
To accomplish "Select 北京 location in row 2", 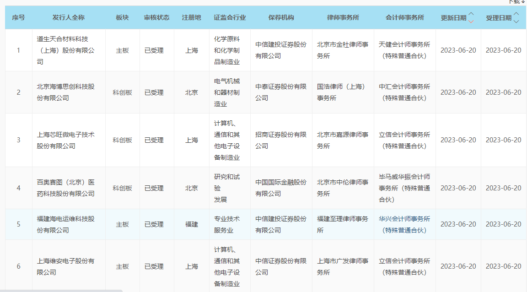I will [x=192, y=92].
